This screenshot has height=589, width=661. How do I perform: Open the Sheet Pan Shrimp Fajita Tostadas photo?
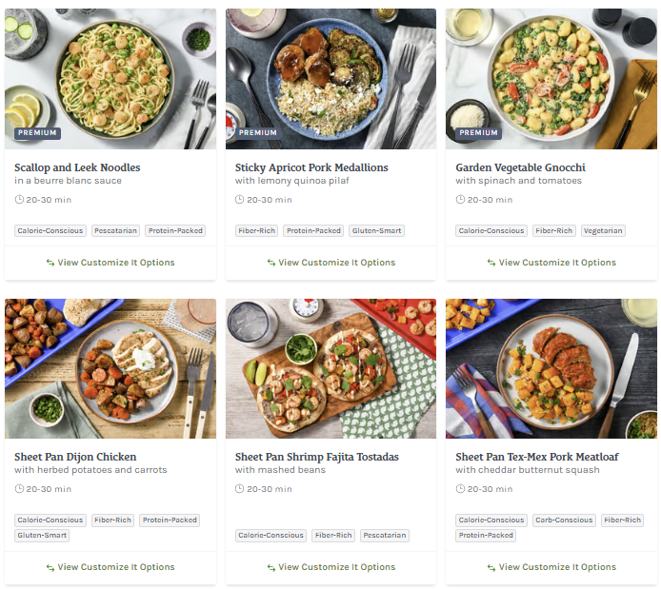(330, 368)
